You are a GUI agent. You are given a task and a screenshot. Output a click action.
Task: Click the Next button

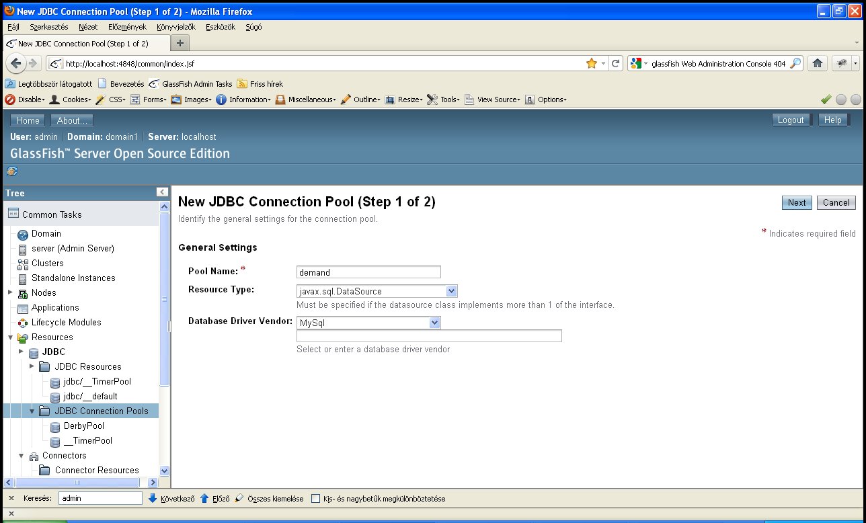(797, 202)
